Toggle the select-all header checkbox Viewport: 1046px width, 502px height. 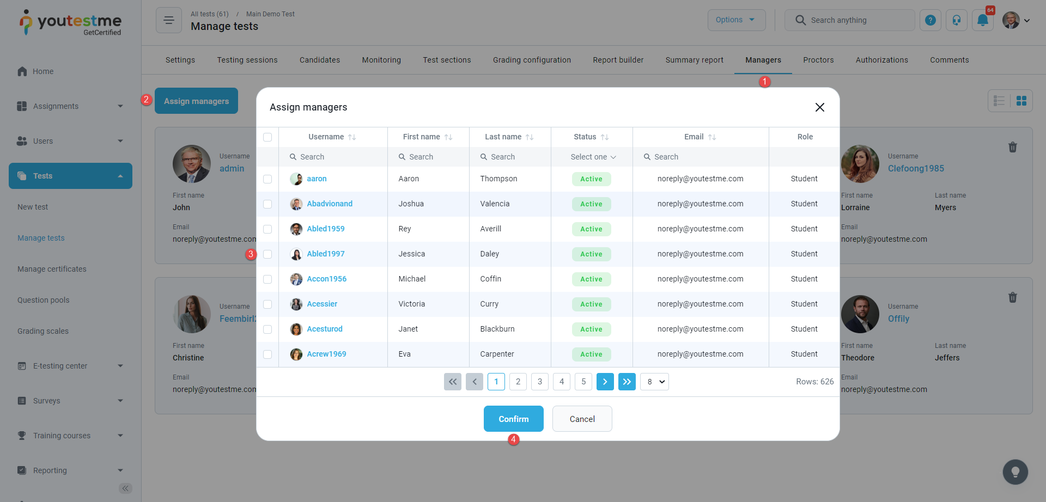(267, 137)
